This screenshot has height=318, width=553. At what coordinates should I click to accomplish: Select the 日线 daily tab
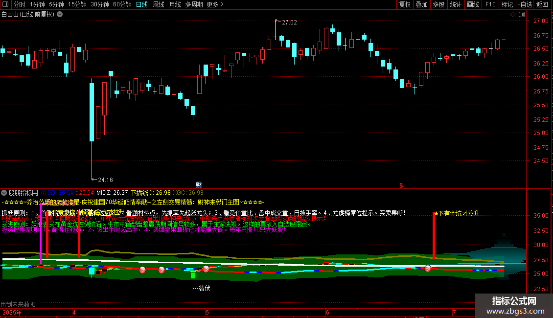point(142,4)
